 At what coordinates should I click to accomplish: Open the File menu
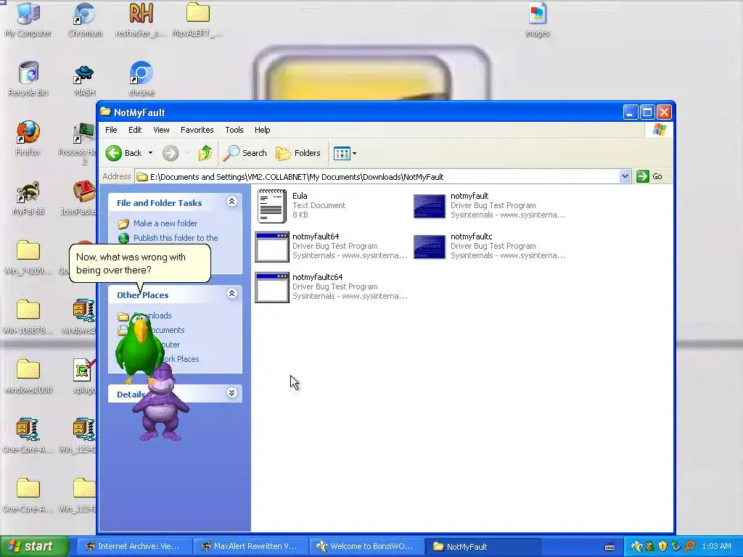click(111, 130)
